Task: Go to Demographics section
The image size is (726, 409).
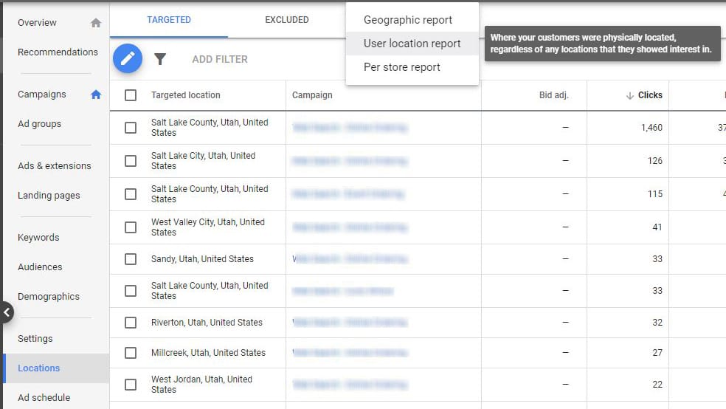Action: click(x=49, y=297)
